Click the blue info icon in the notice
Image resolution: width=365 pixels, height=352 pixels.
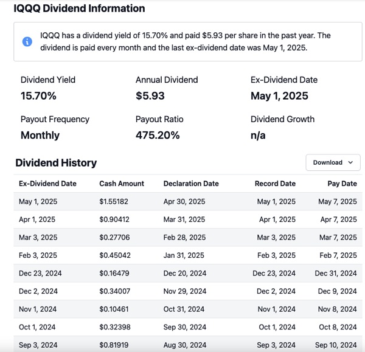(x=27, y=41)
